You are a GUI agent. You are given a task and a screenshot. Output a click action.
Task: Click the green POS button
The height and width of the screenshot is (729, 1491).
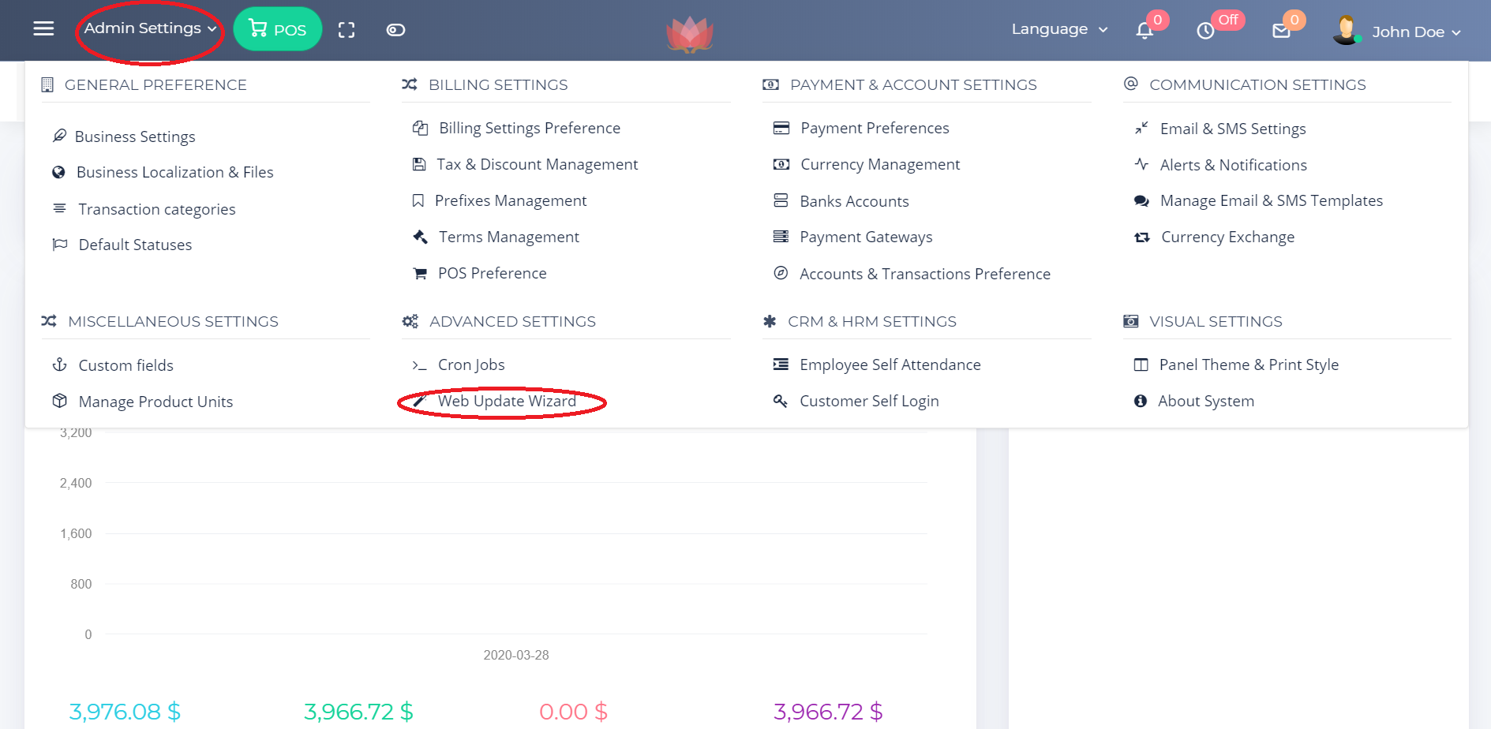pos(278,29)
